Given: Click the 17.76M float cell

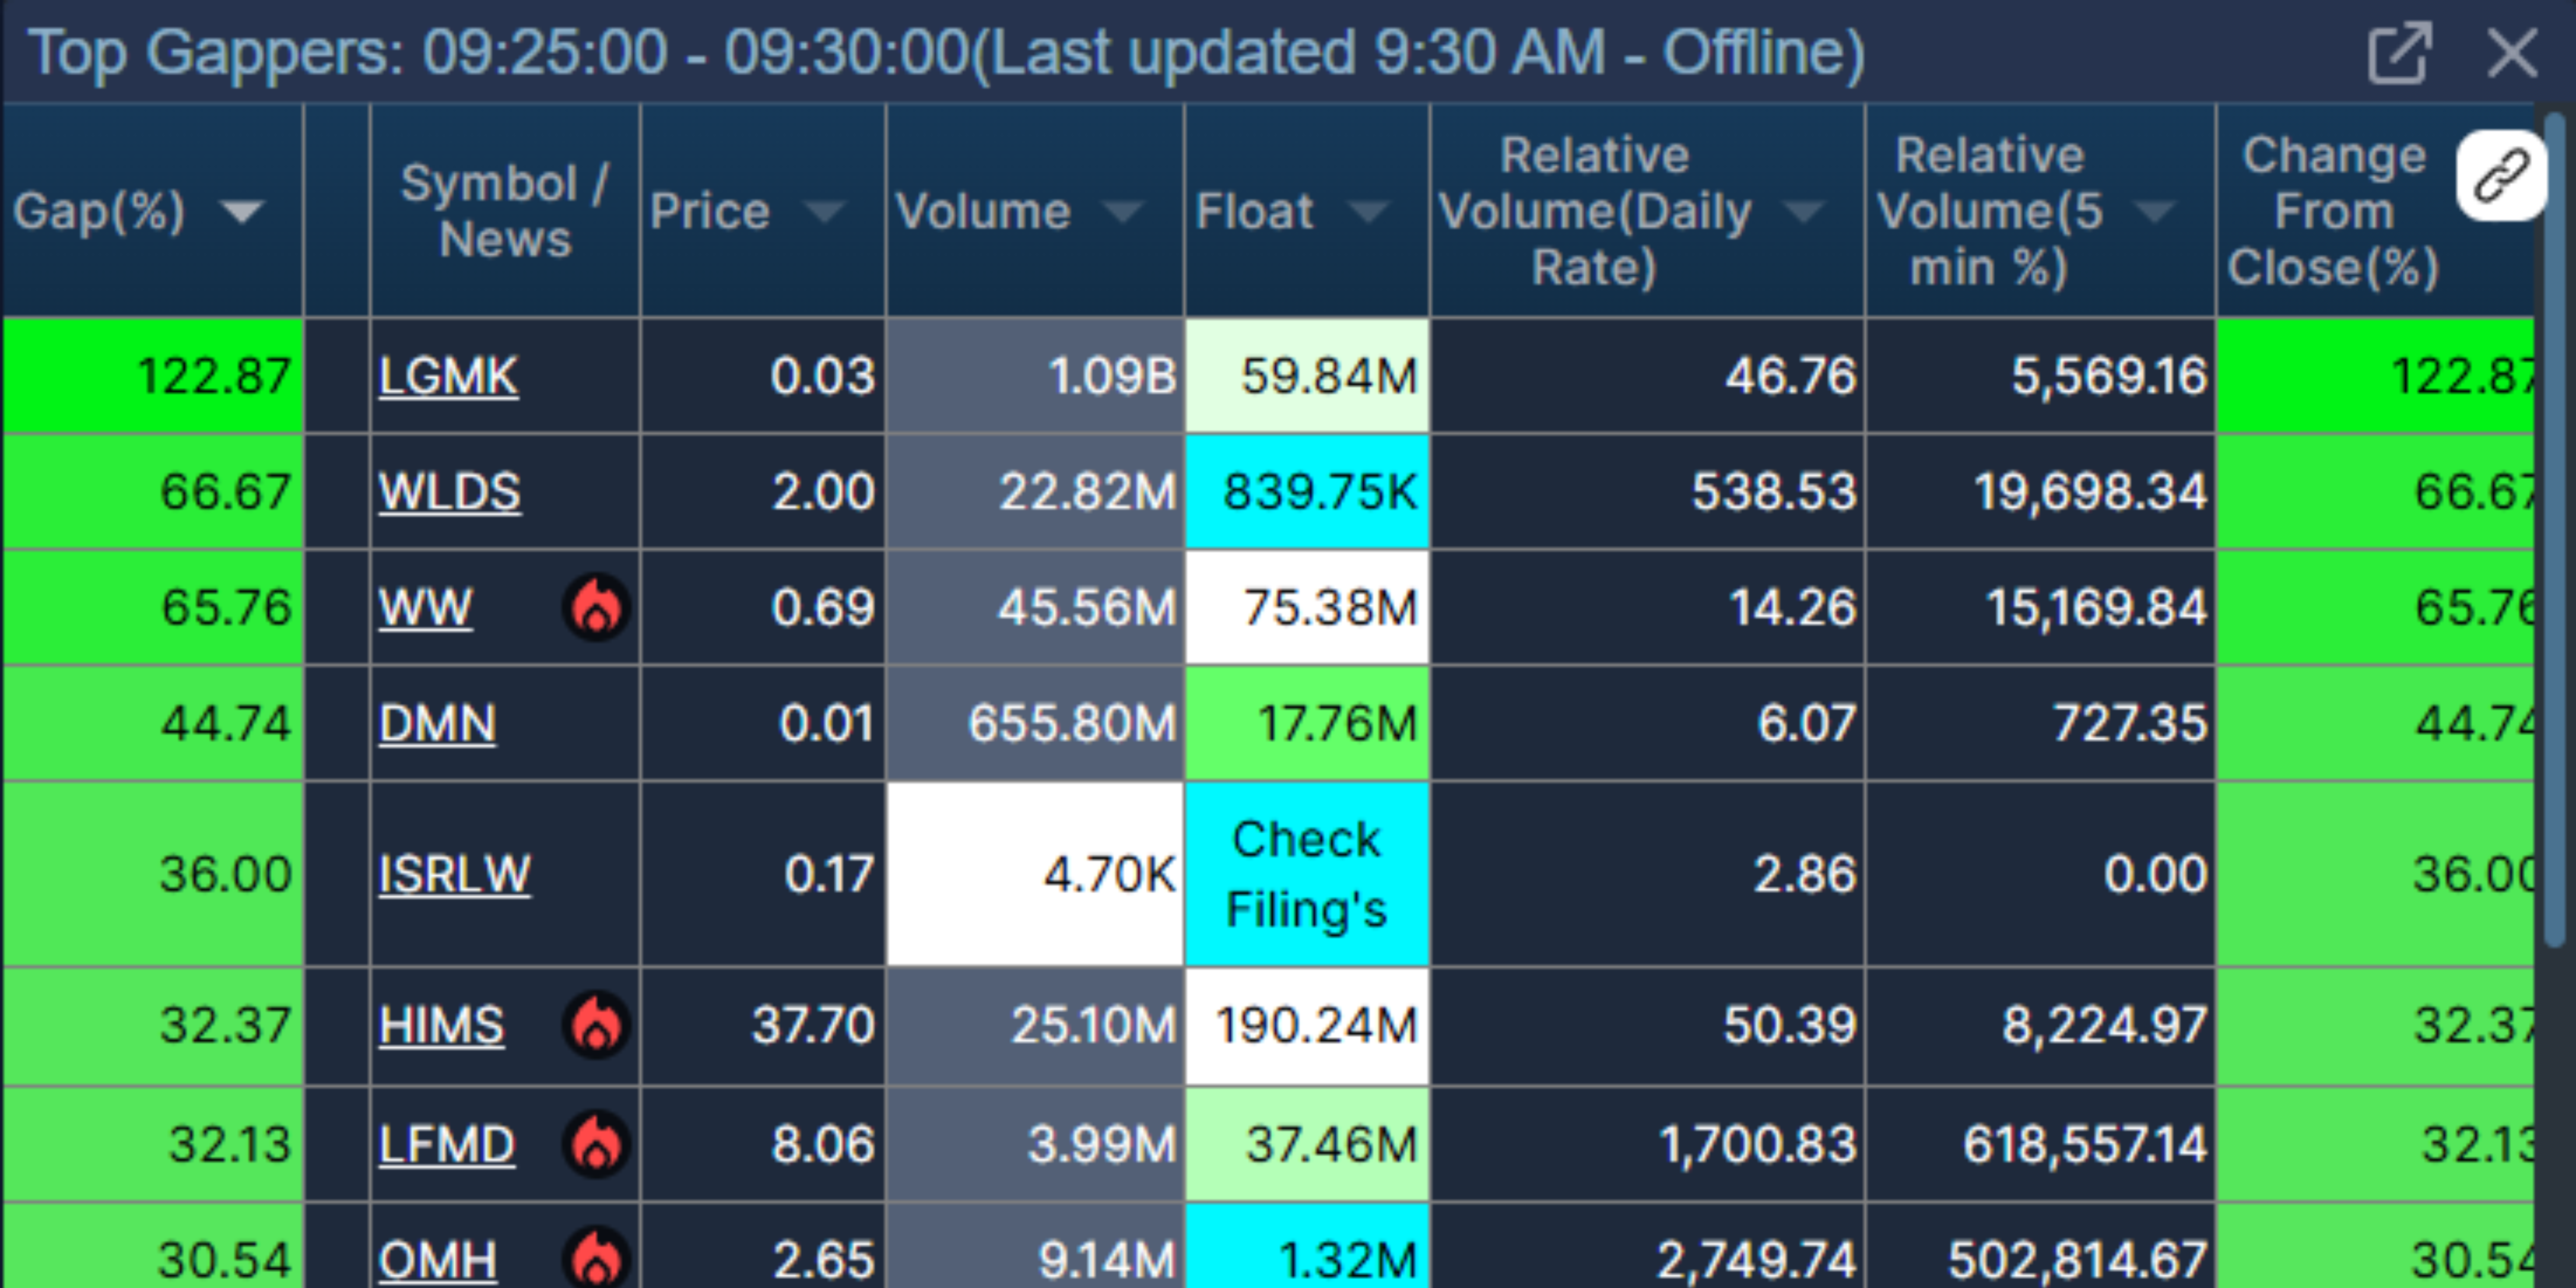Looking at the screenshot, I should (x=1307, y=723).
